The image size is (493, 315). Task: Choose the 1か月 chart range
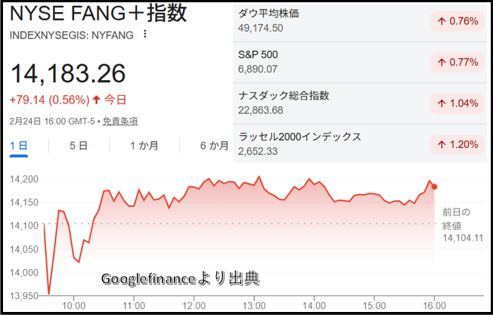(144, 146)
